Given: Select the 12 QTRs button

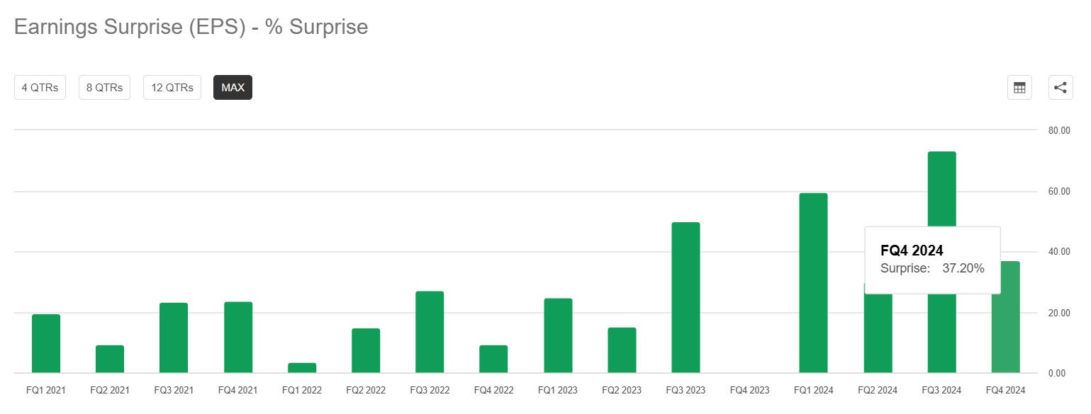Looking at the screenshot, I should coord(172,87).
